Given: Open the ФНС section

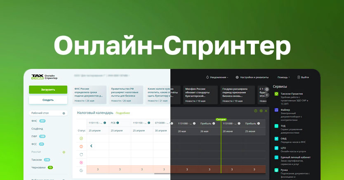Looking at the screenshot, I should [34, 121].
